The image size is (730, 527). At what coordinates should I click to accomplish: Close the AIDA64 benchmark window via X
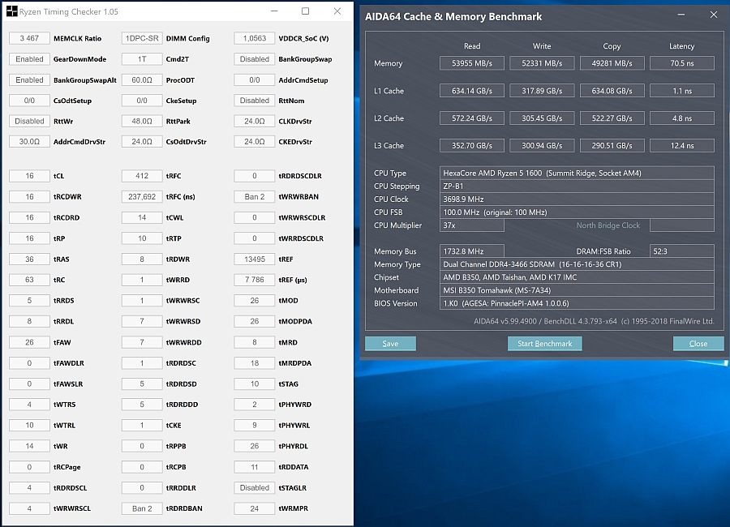714,15
